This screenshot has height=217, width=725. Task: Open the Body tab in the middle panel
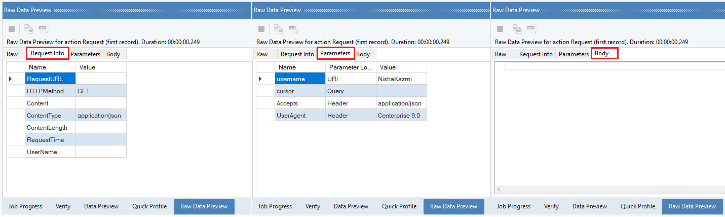(363, 54)
